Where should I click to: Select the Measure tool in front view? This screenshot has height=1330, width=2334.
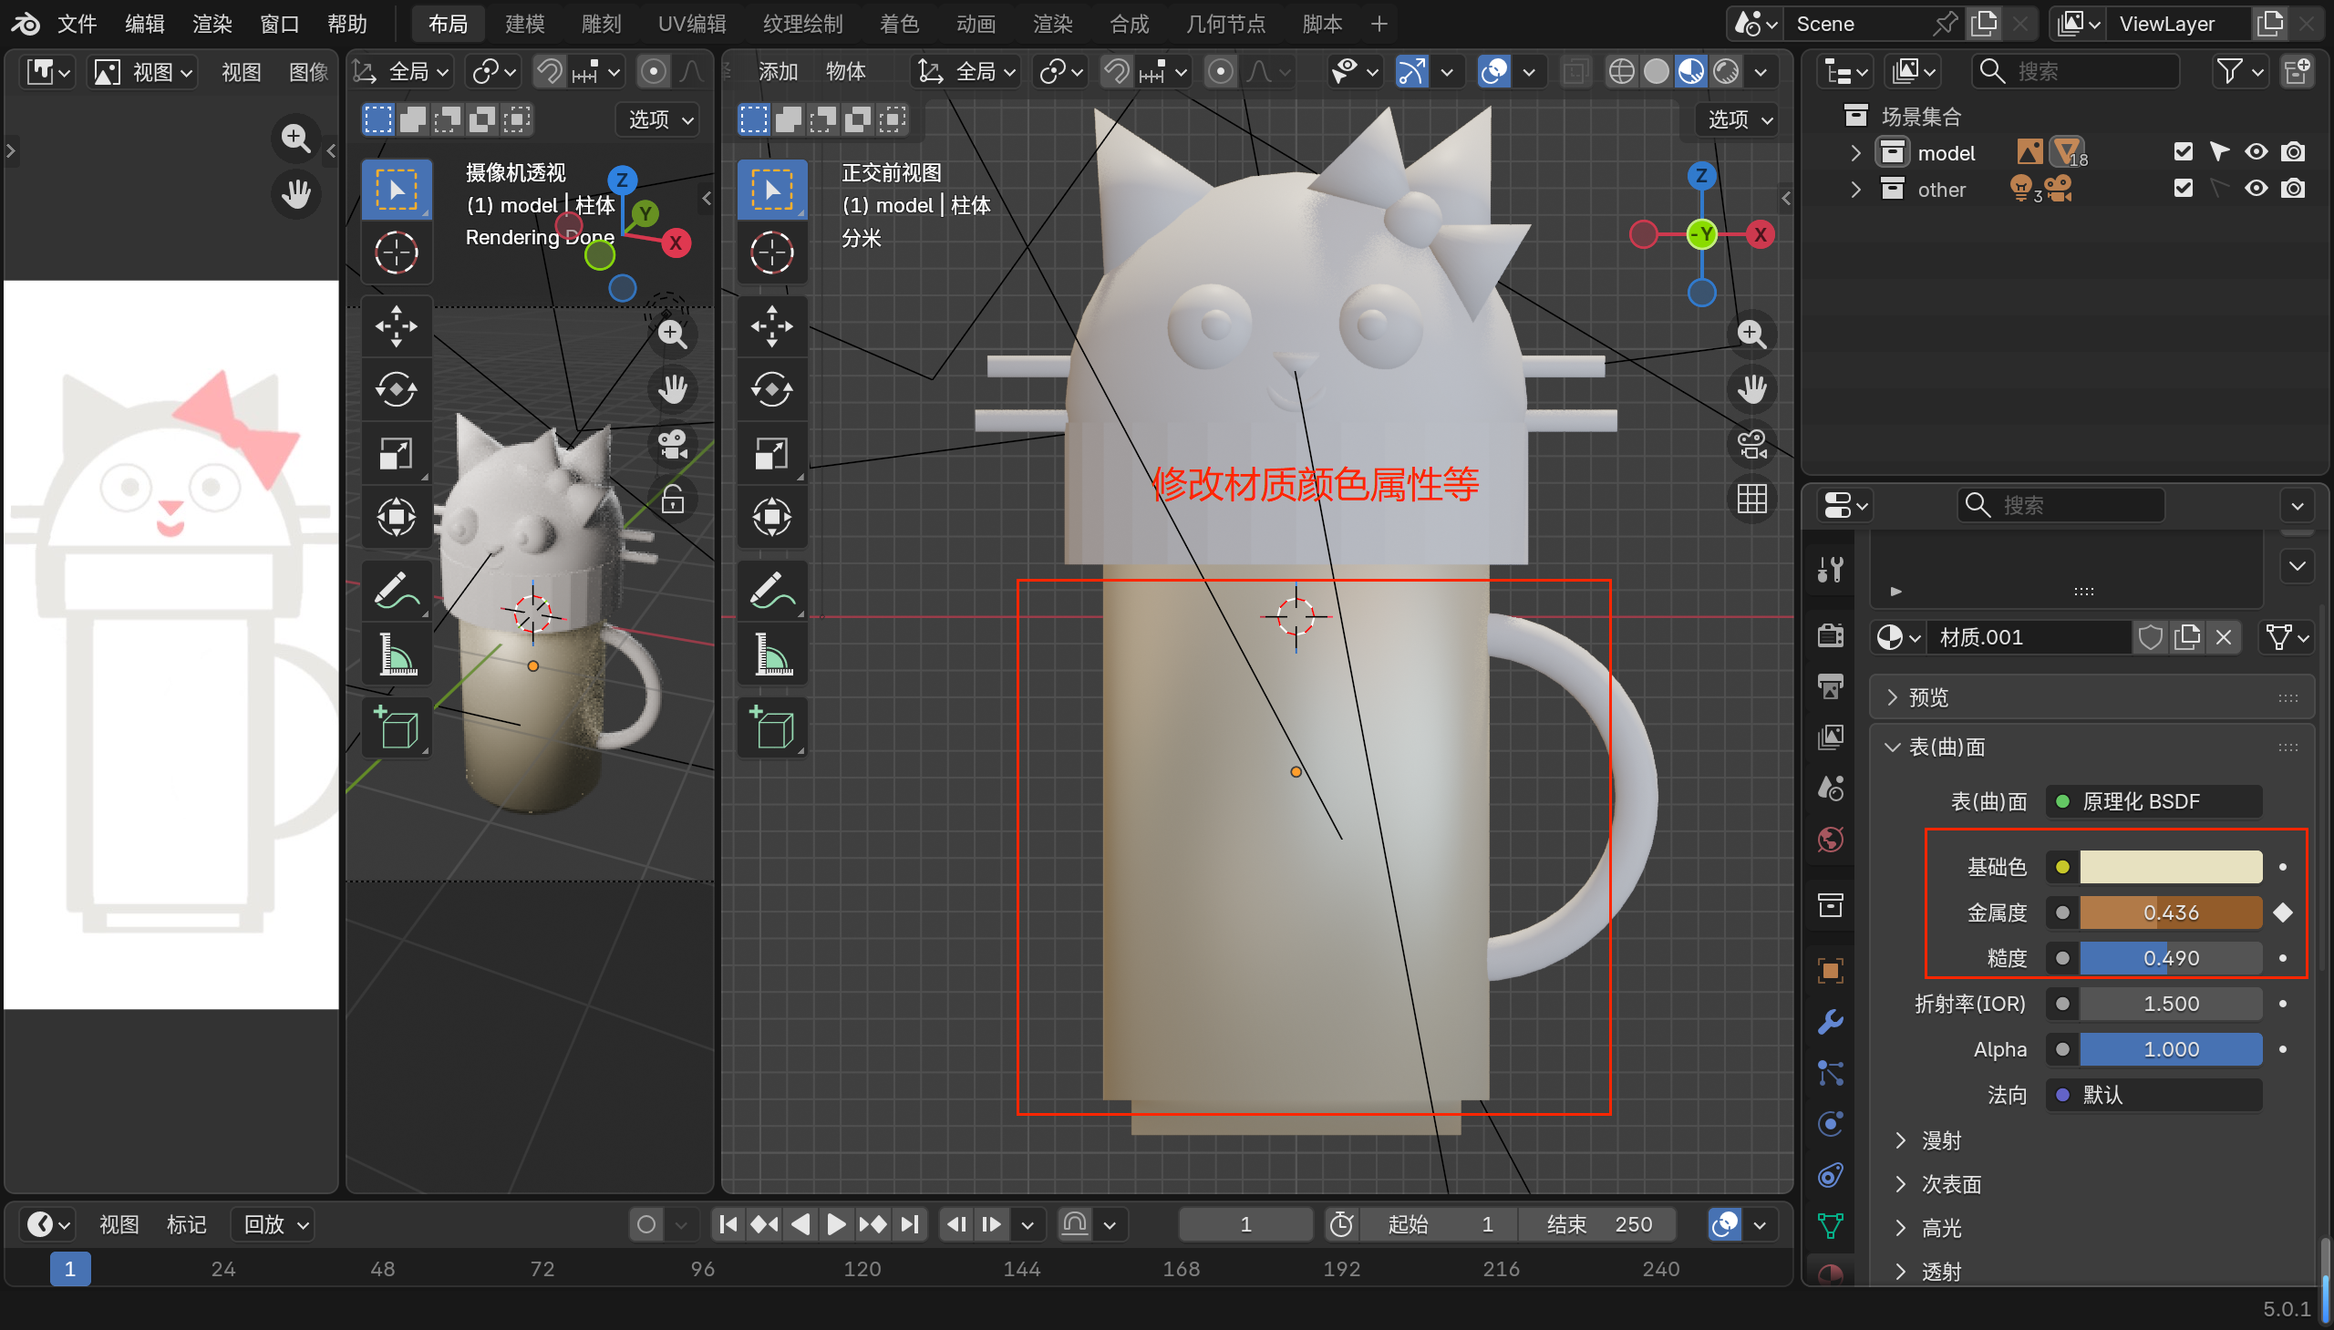(x=772, y=654)
